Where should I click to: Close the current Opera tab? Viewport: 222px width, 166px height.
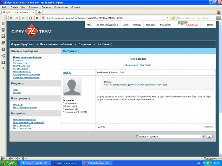pyautogui.click(x=33, y=12)
